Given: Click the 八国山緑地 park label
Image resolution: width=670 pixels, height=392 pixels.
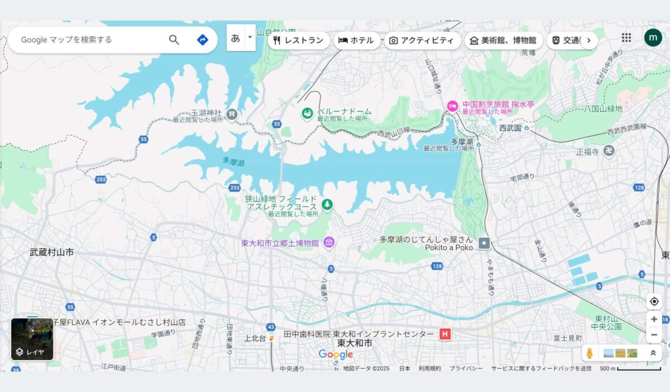Looking at the screenshot, I should pyautogui.click(x=603, y=109).
